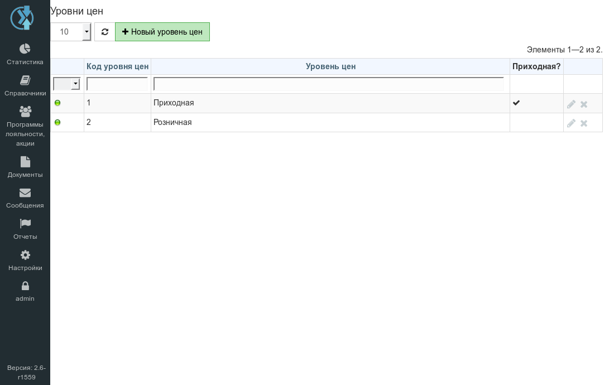Click the Элементы 1—2 из 2 summary
This screenshot has height=385, width=614.
click(564, 50)
